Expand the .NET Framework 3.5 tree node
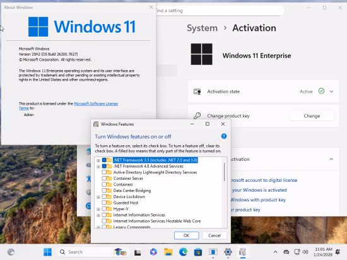 pyautogui.click(x=98, y=160)
